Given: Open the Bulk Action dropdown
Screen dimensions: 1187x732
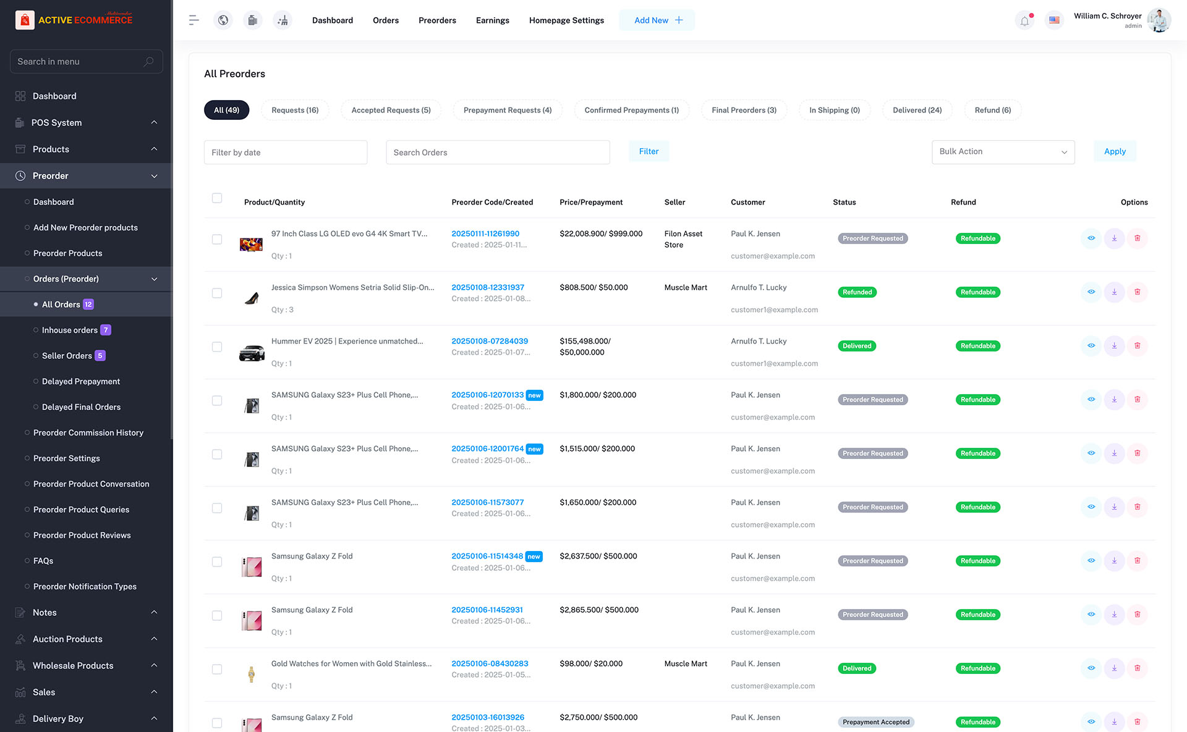Looking at the screenshot, I should tap(1003, 152).
